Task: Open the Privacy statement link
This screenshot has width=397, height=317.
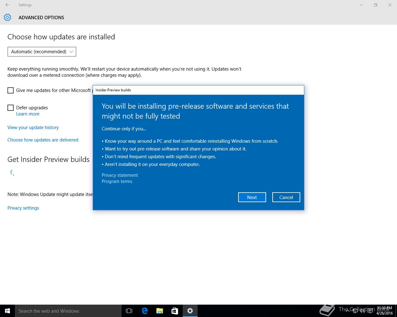Action: tap(120, 175)
